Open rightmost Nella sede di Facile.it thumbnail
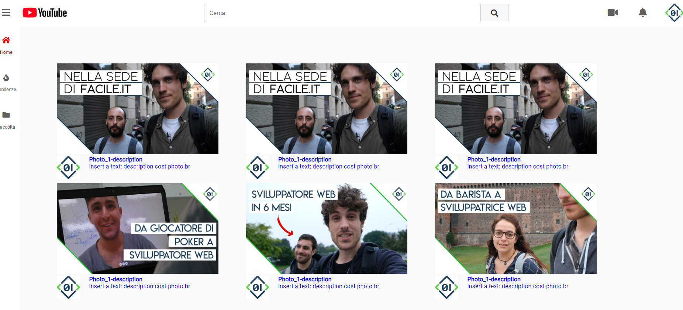Screen dimensions: 683x310 point(516,109)
